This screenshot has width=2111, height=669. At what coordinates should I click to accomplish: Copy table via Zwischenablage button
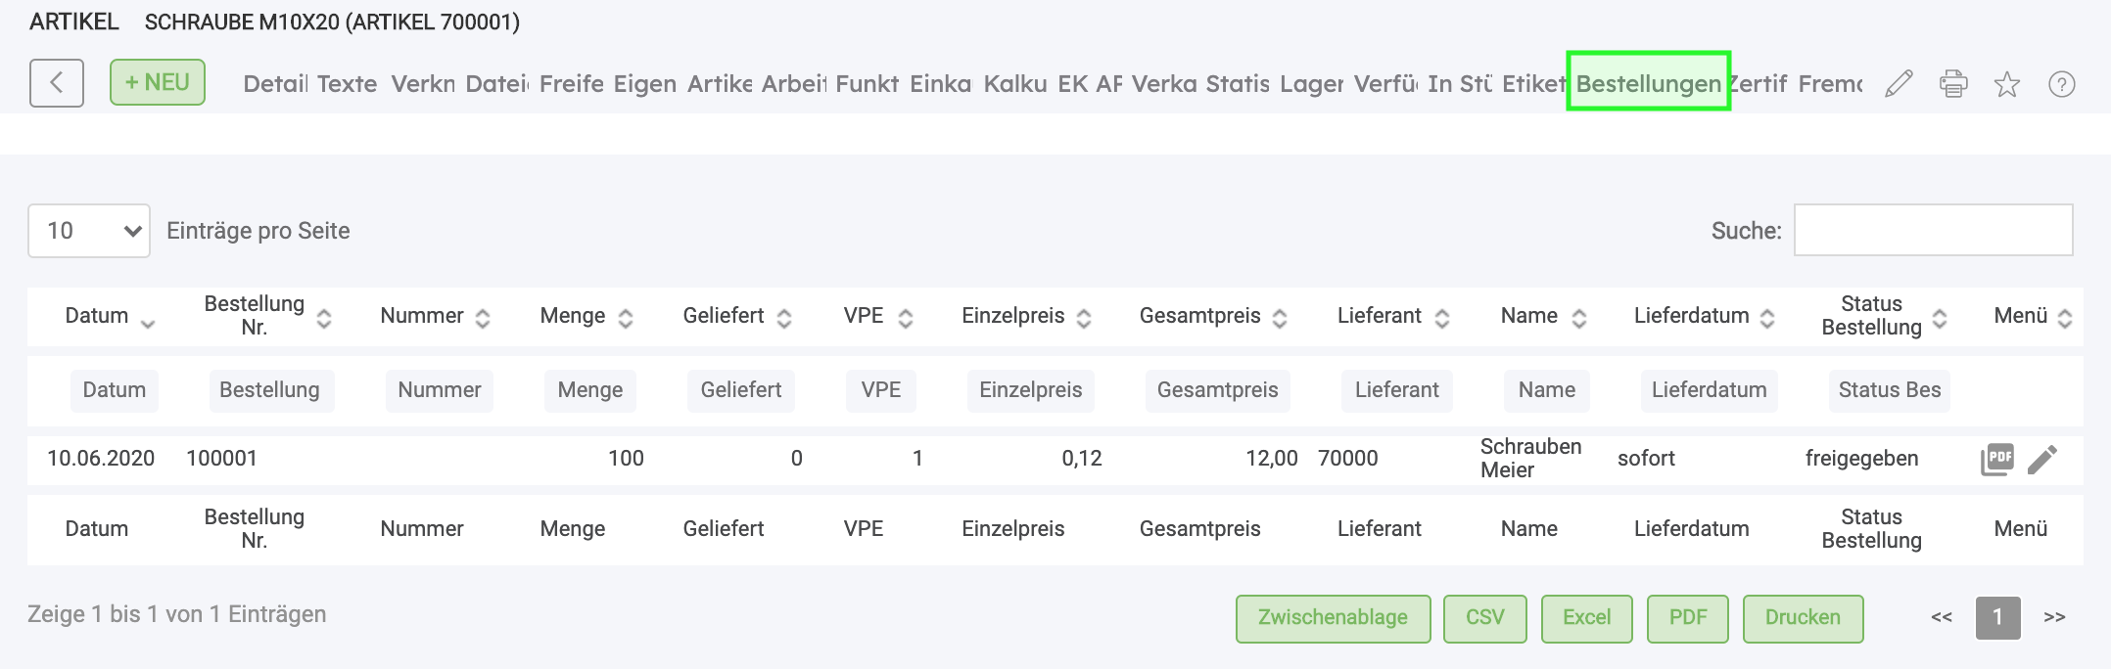pos(1333,618)
